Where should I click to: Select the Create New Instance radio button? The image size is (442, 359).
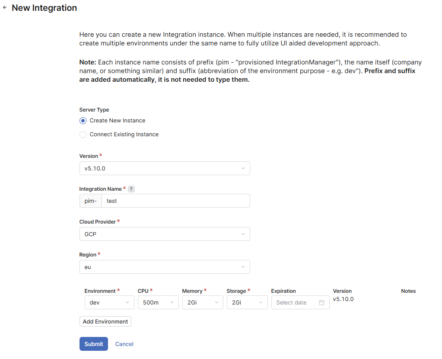[x=83, y=121]
